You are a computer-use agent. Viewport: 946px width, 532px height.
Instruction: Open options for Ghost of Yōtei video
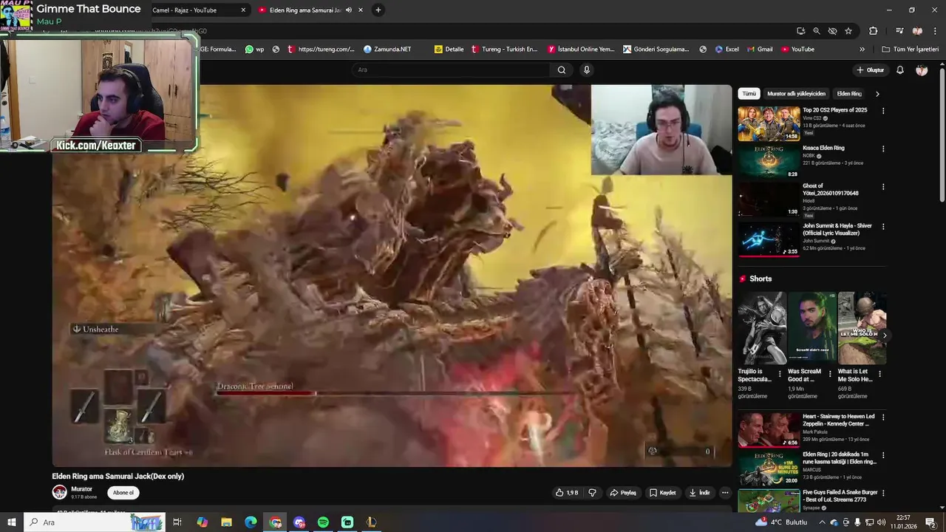click(x=883, y=187)
